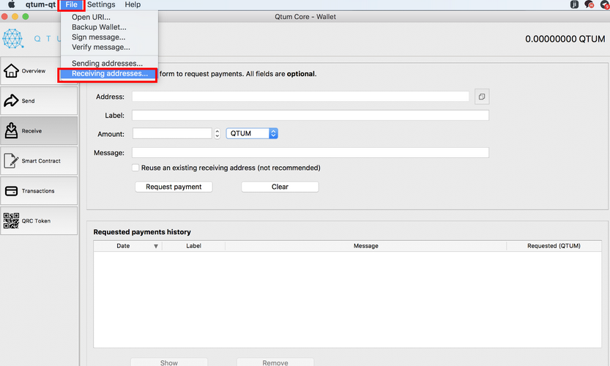This screenshot has height=366, width=610.
Task: Click the Message input field
Action: coord(310,152)
